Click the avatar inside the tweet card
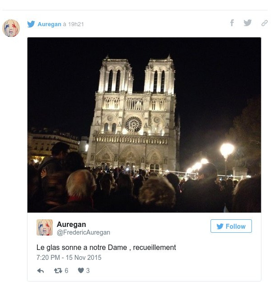The height and width of the screenshot is (291, 279). tap(45, 227)
